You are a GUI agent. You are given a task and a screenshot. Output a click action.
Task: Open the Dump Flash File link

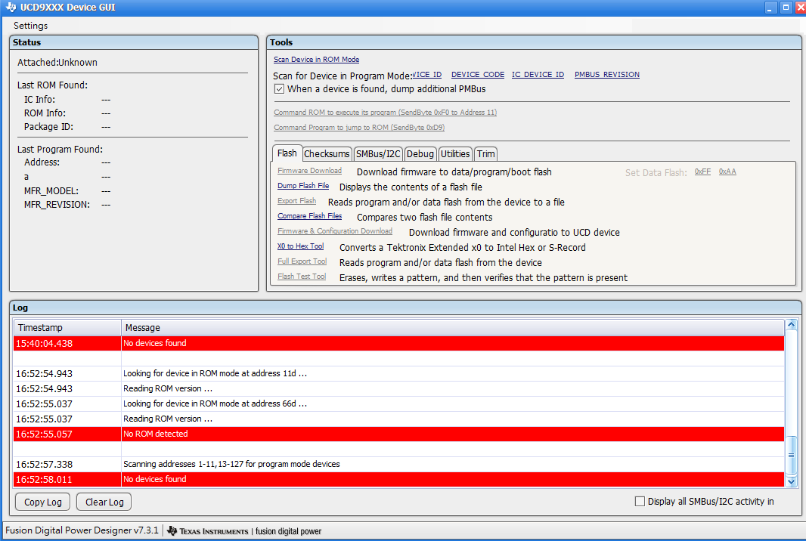(303, 185)
